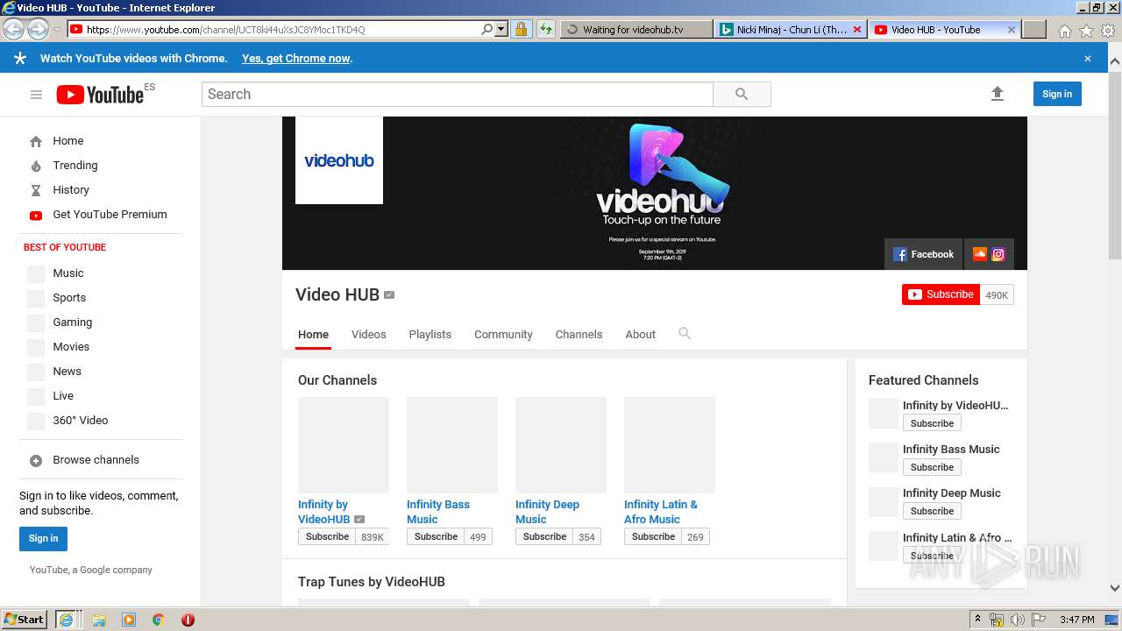The width and height of the screenshot is (1122, 631).
Task: Click the search magnifier button
Action: [742, 94]
